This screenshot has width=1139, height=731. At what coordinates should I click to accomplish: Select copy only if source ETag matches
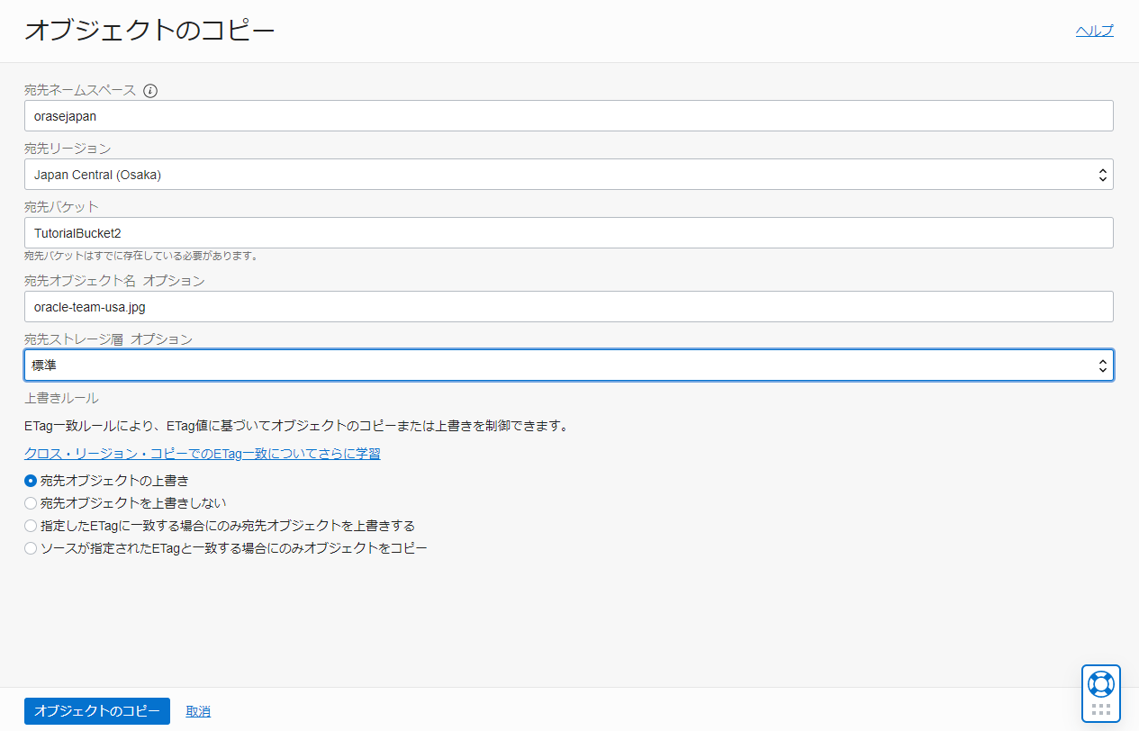(30, 547)
